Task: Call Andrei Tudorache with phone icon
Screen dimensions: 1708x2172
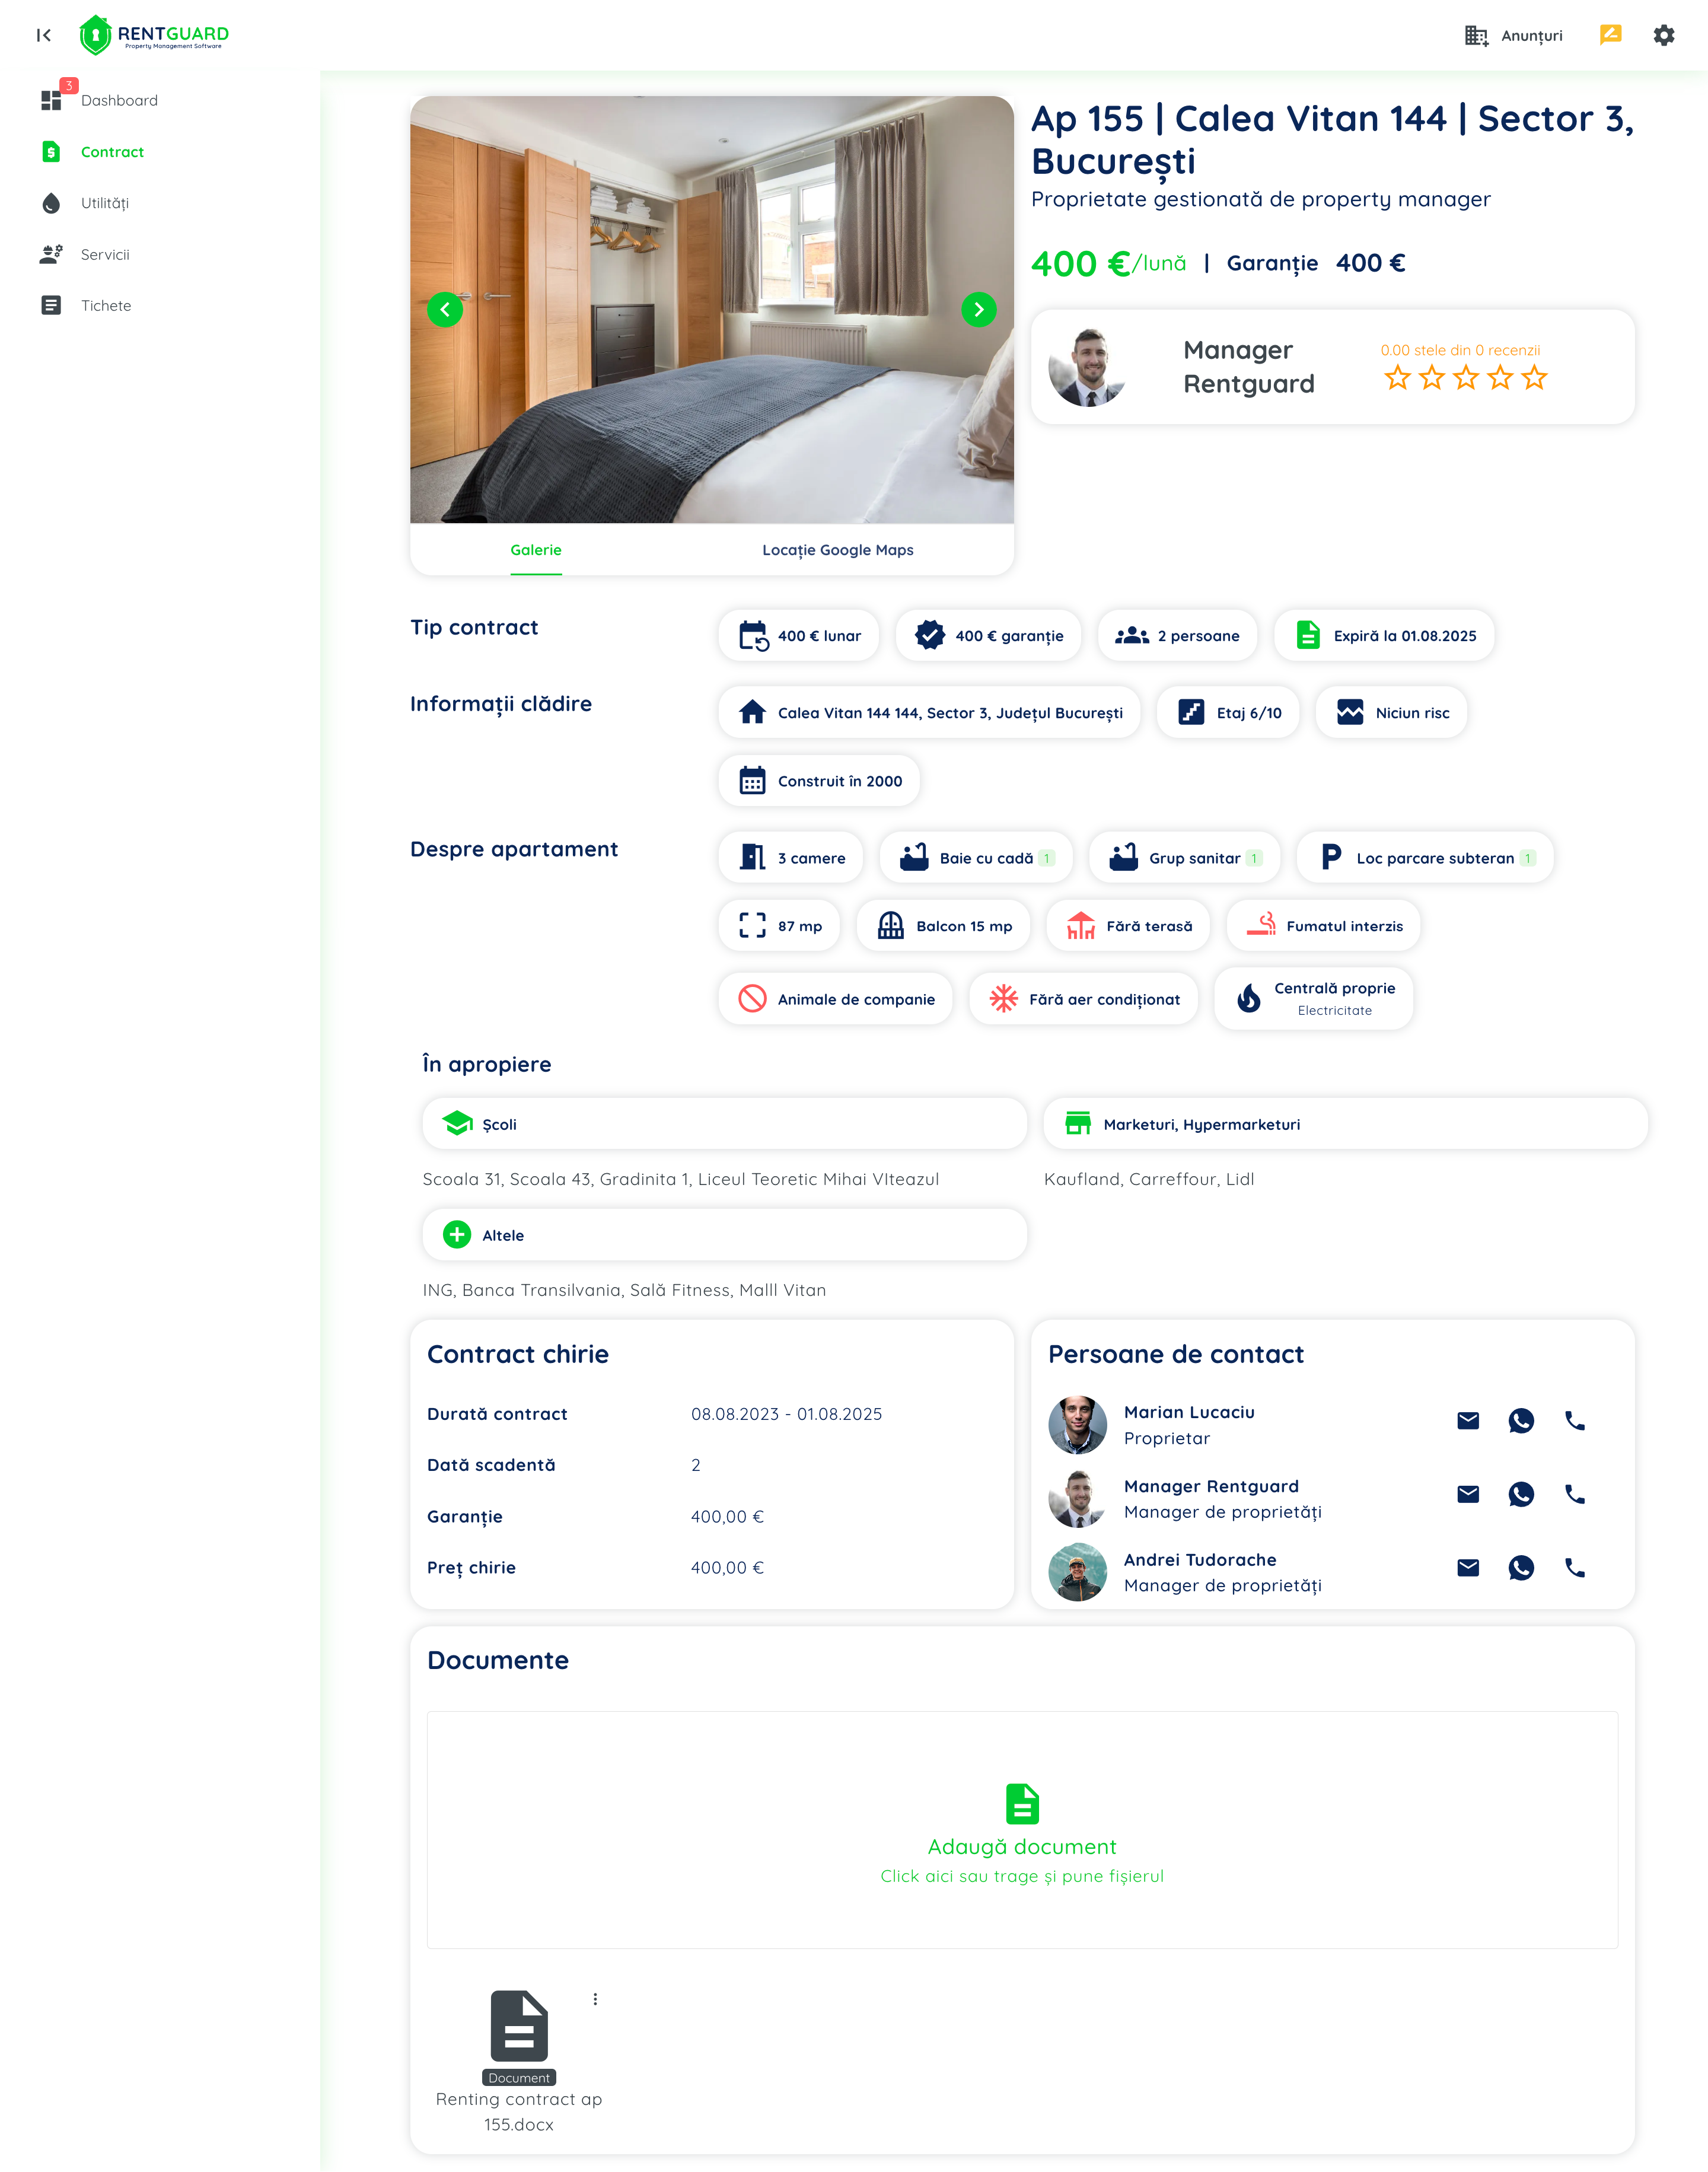Action: click(x=1574, y=1567)
